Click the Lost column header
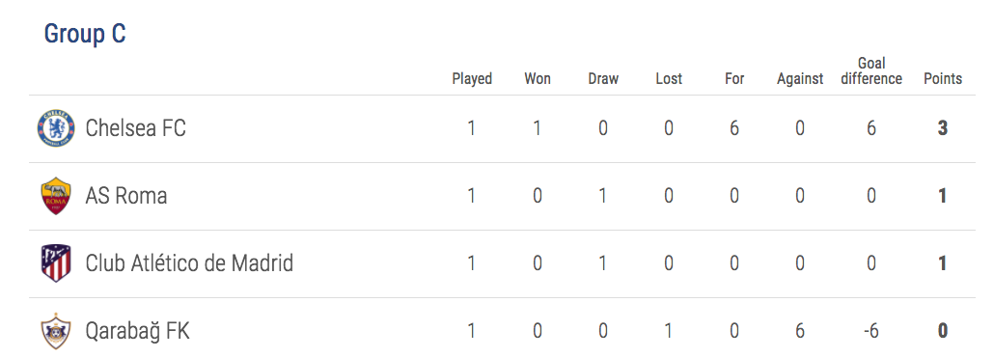 669,79
